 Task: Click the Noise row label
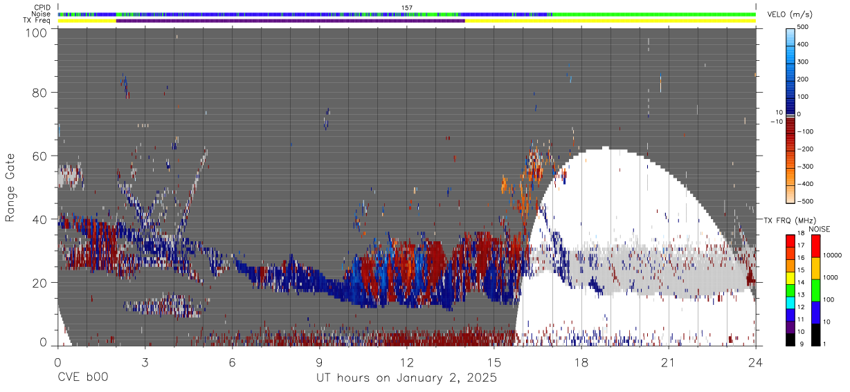pos(42,14)
